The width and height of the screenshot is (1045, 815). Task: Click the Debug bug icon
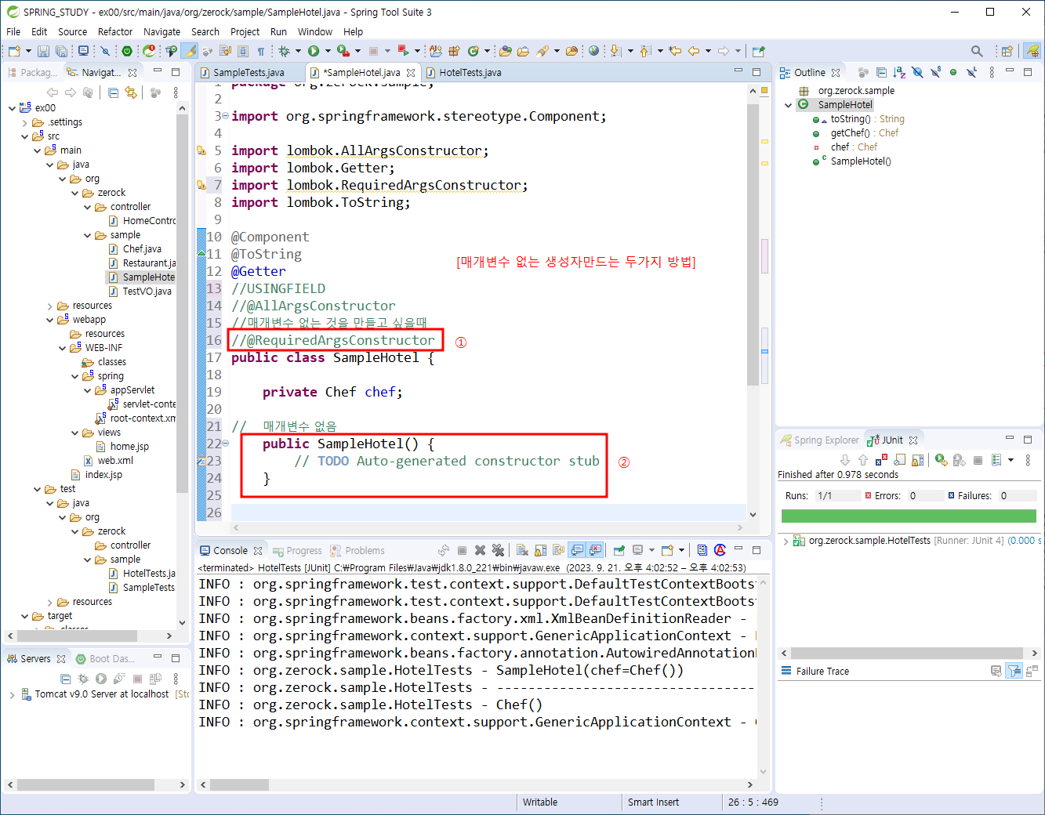284,51
